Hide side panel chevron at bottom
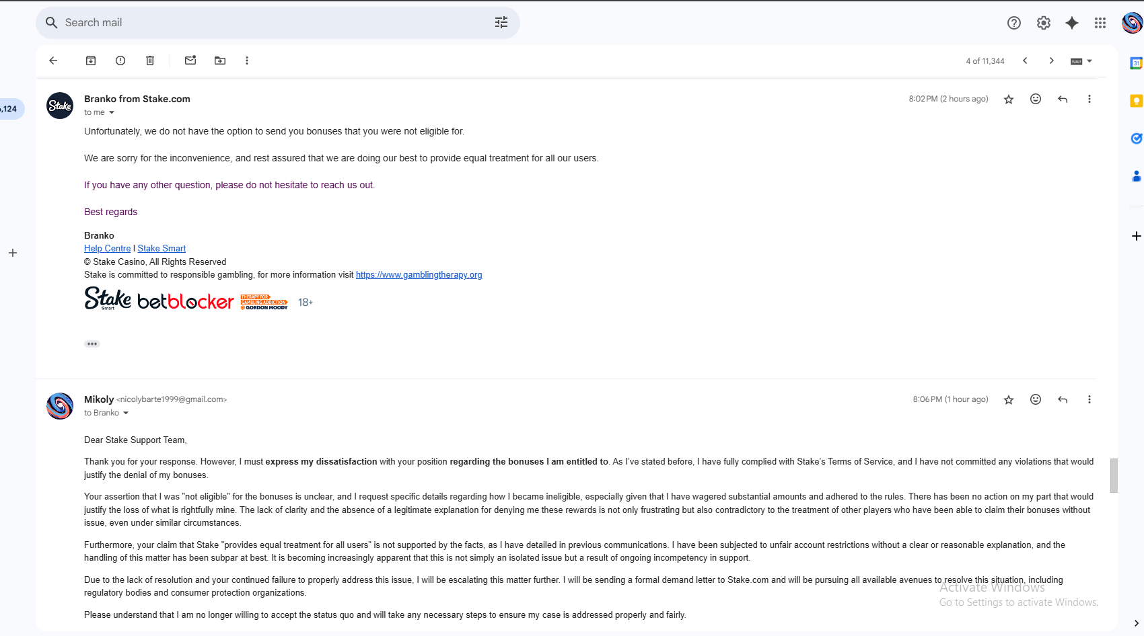Screen dimensions: 1144x636 (x=1136, y=623)
